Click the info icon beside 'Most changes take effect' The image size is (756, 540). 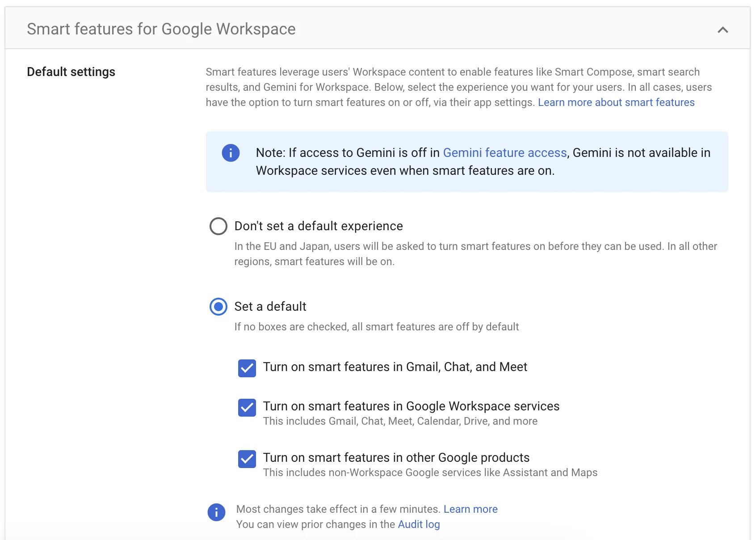pos(216,512)
